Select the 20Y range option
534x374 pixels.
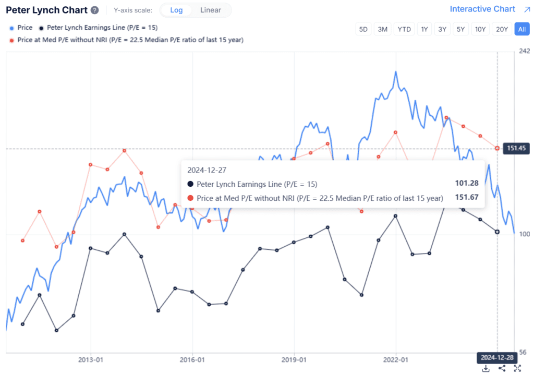pos(501,29)
